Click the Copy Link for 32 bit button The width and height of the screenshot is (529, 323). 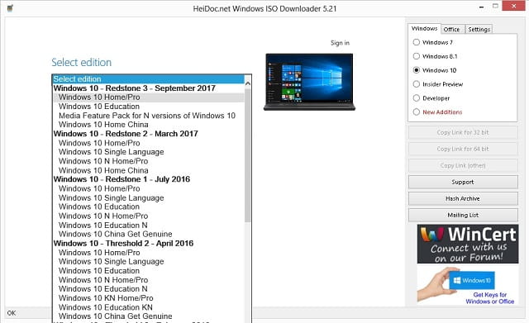pos(463,132)
